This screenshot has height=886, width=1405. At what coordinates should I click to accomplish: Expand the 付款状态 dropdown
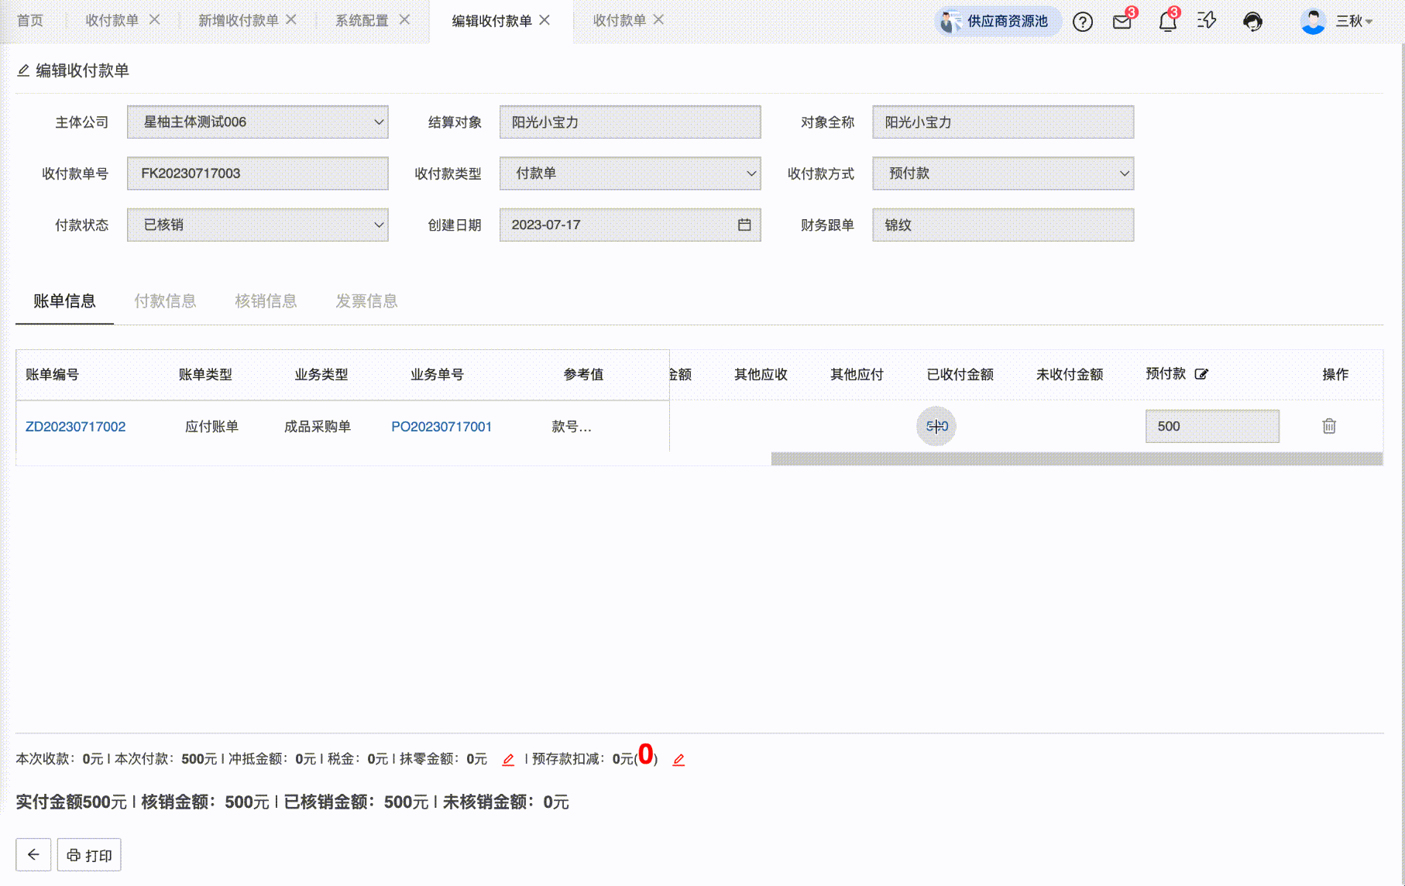379,225
